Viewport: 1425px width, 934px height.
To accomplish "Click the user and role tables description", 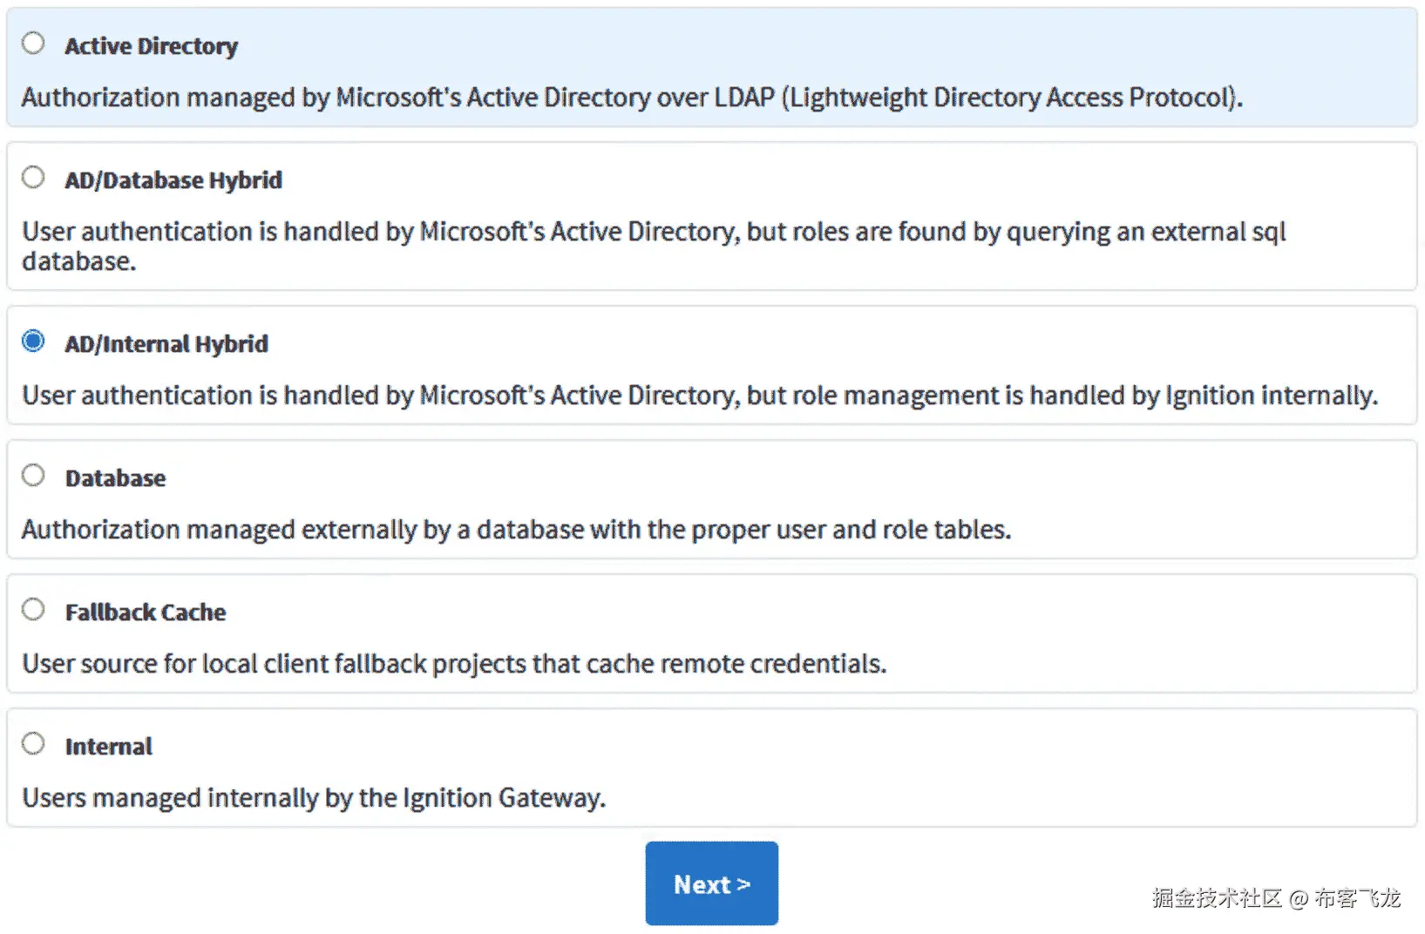I will (516, 530).
